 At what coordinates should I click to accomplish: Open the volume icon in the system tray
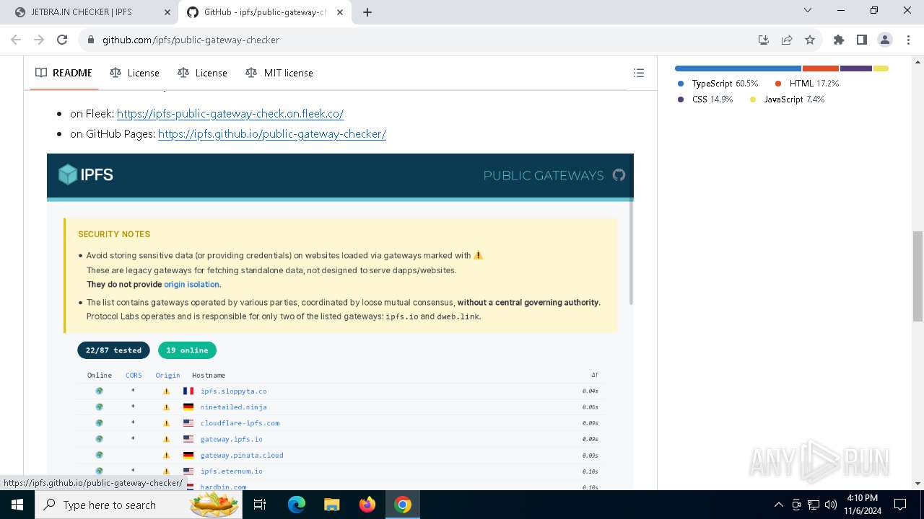pos(830,505)
